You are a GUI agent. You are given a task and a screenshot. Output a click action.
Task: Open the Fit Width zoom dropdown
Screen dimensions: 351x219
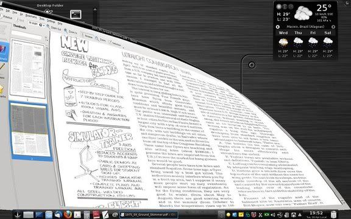point(37,24)
